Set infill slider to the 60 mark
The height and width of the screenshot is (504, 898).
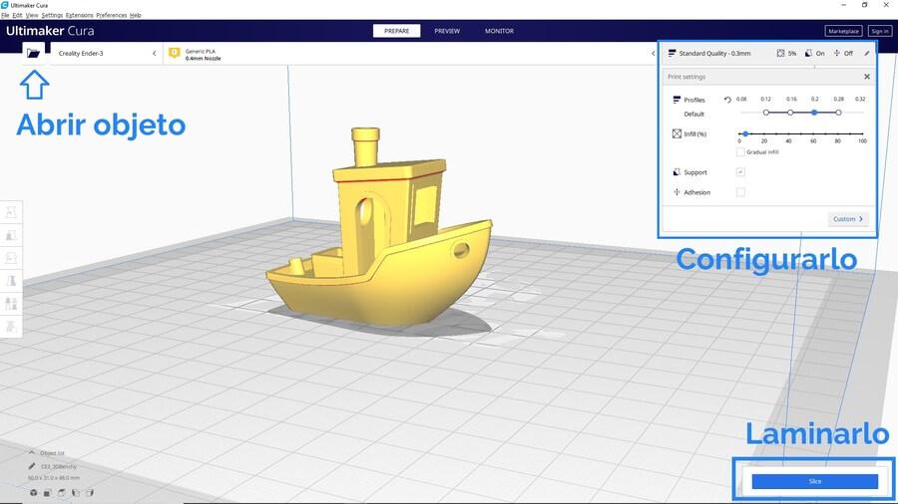pyautogui.click(x=813, y=133)
